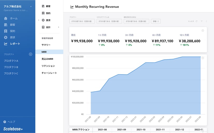This screenshot has width=214, height=133.
Task: Click the globe icon on the chart
Action: [203, 58]
